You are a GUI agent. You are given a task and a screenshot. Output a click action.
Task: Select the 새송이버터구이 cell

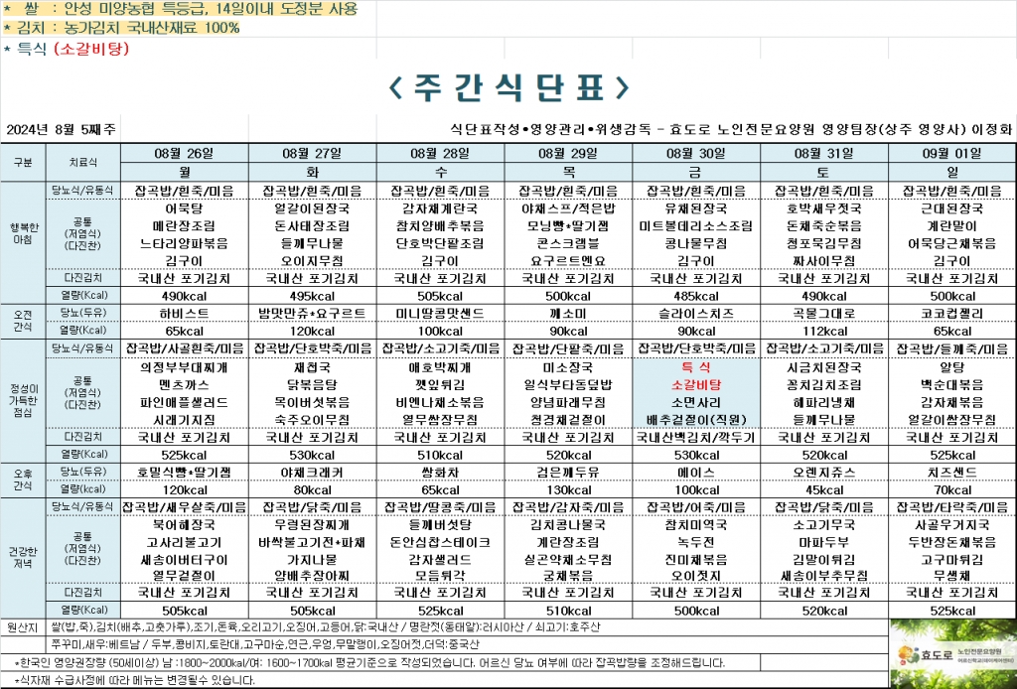184,559
